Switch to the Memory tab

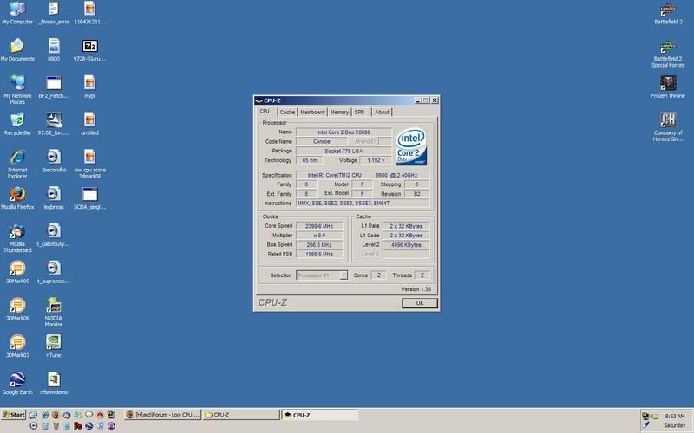[x=339, y=113]
